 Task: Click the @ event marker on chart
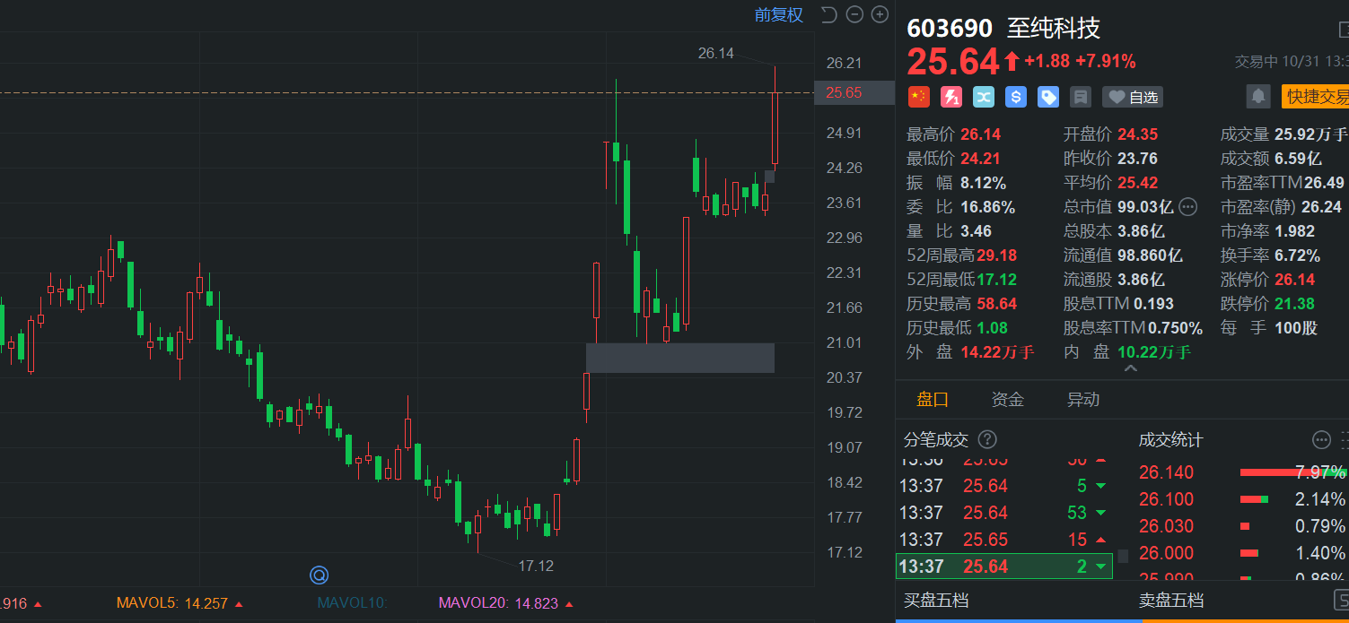[x=319, y=575]
